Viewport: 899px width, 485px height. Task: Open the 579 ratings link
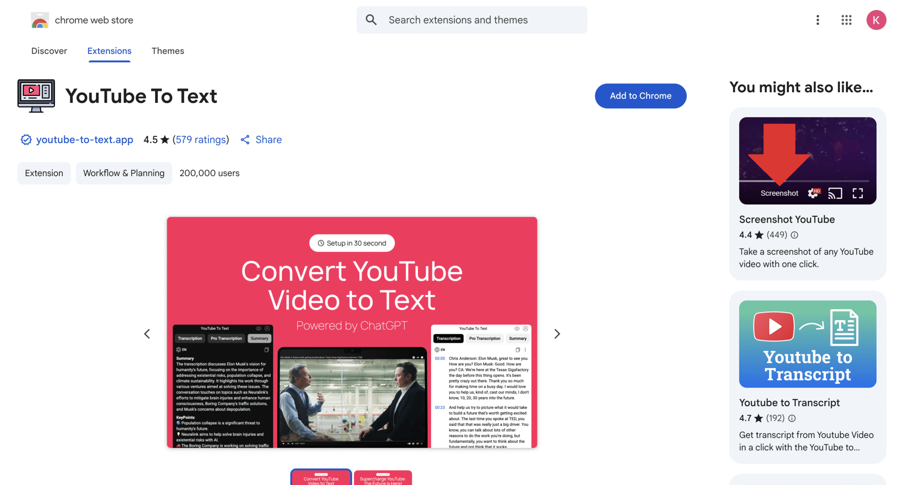(201, 140)
